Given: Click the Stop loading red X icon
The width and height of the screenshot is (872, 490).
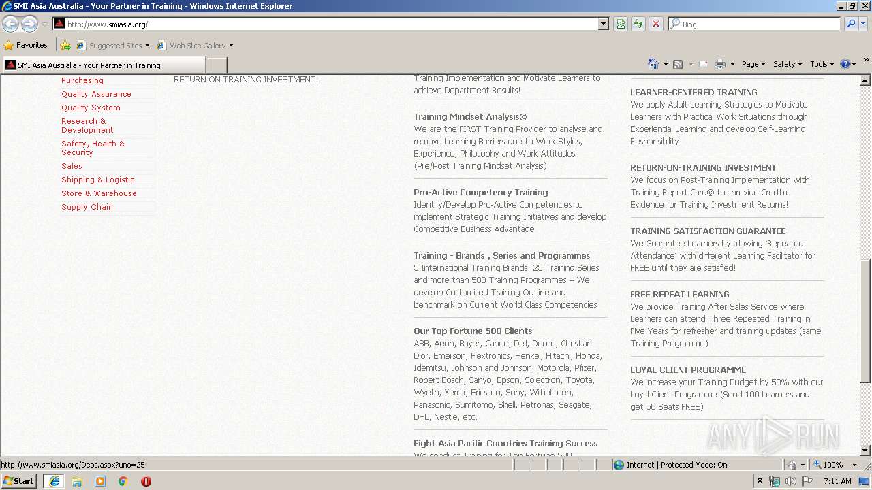Looking at the screenshot, I should click(655, 24).
